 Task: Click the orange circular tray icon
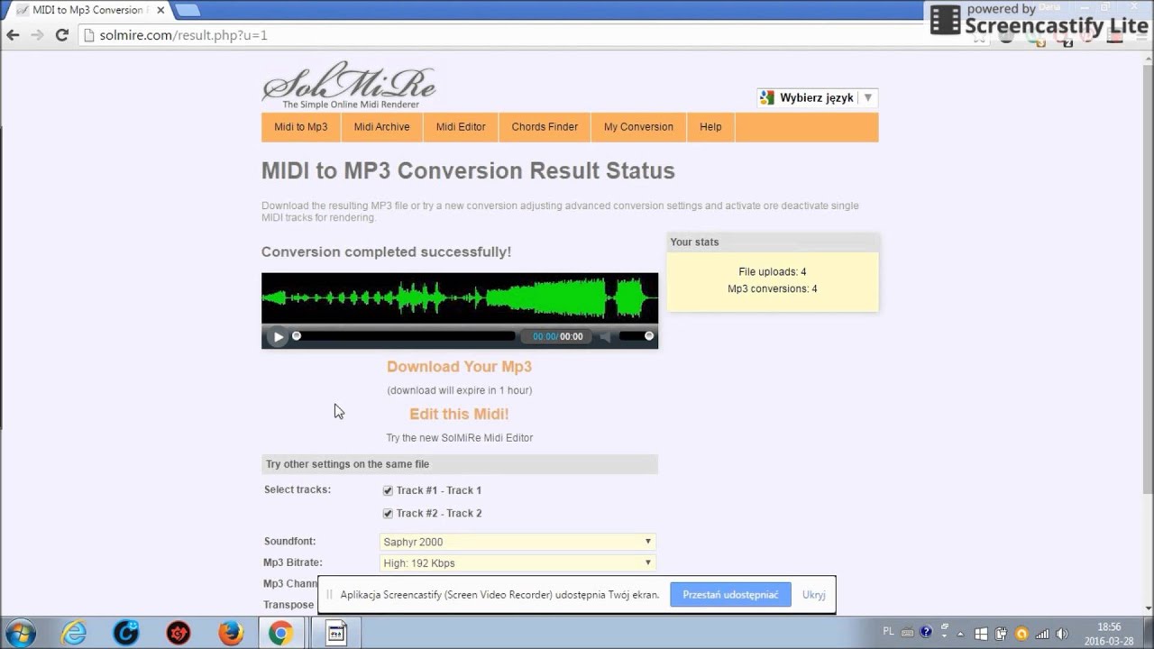1021,633
